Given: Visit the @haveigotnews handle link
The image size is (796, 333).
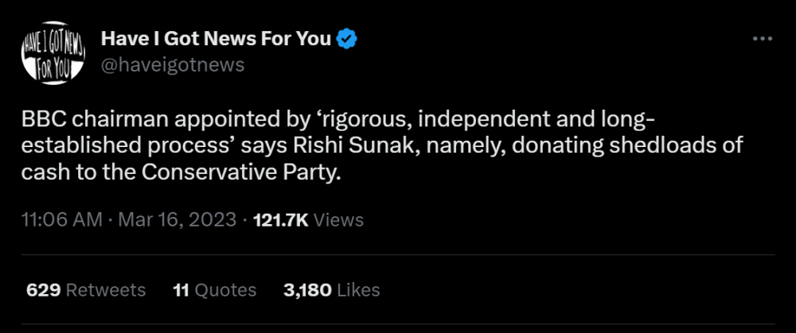Looking at the screenshot, I should pos(172,64).
